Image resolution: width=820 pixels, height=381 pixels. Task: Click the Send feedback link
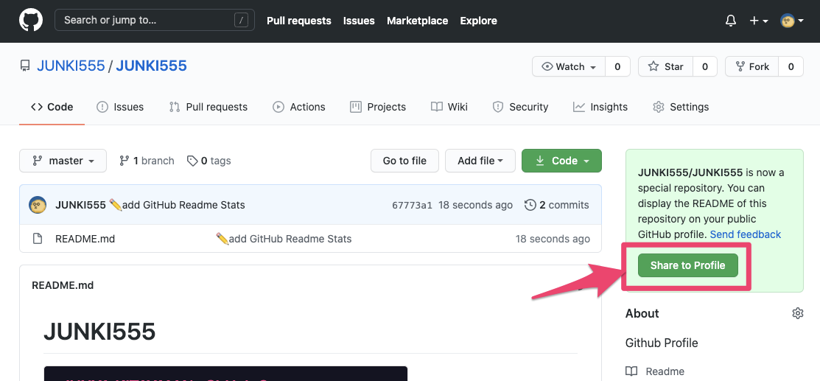click(745, 234)
